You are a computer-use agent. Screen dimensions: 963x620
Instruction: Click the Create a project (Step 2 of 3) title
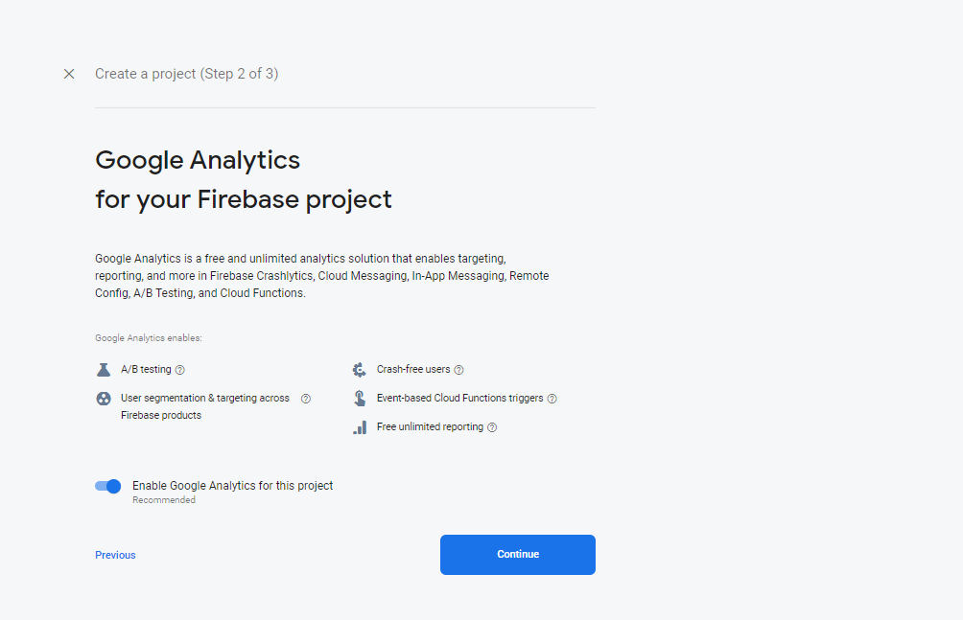coord(187,74)
